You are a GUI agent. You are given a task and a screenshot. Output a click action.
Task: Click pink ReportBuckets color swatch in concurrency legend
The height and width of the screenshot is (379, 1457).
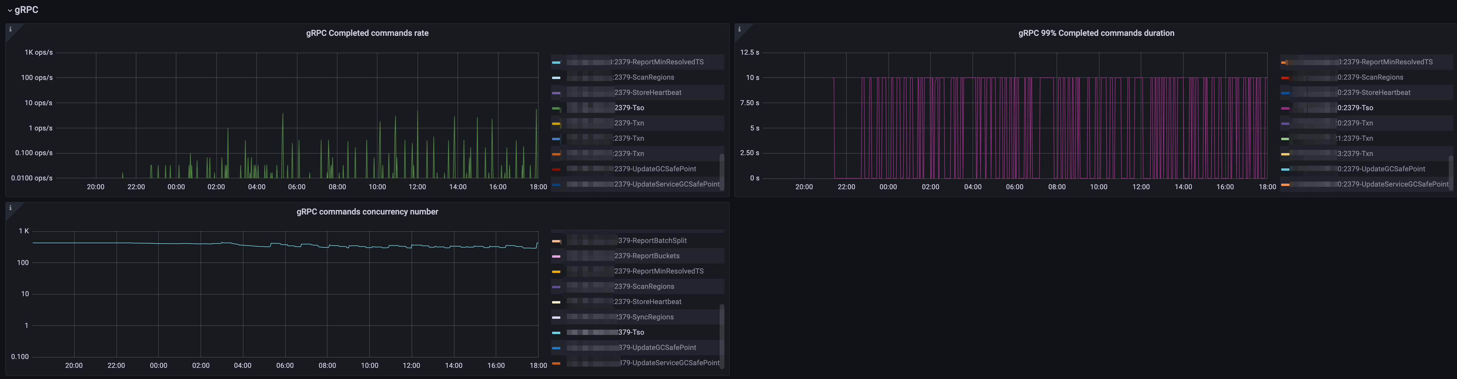(x=556, y=256)
